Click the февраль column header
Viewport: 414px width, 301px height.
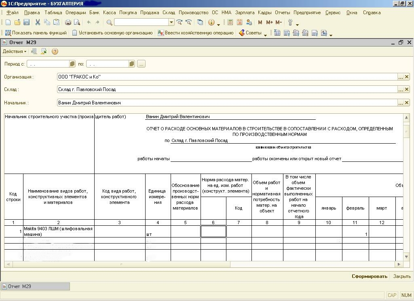[x=355, y=208]
